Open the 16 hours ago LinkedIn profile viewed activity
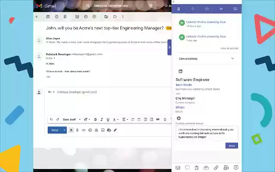Image resolution: width=275 pixels, height=172 pixels. coord(206,22)
